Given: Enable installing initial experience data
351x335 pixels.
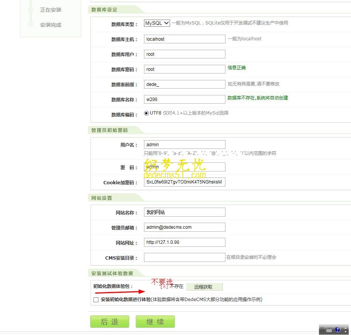Looking at the screenshot, I should point(96,299).
